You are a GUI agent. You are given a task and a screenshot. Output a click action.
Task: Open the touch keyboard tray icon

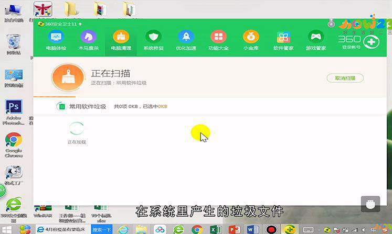(308, 230)
